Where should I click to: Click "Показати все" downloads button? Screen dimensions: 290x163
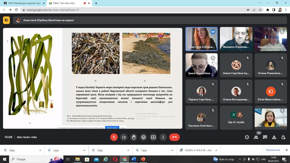pos(273,150)
